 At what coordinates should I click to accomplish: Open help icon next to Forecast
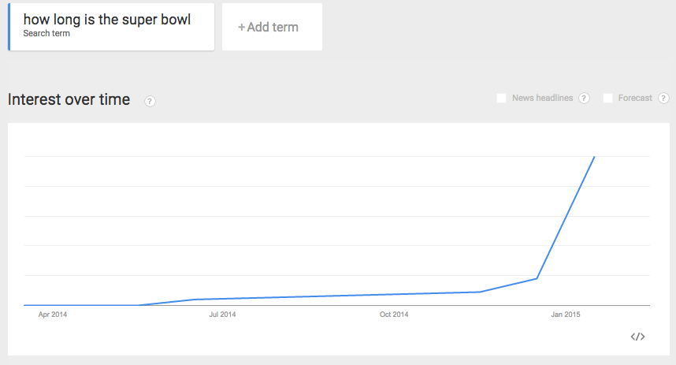coord(663,99)
